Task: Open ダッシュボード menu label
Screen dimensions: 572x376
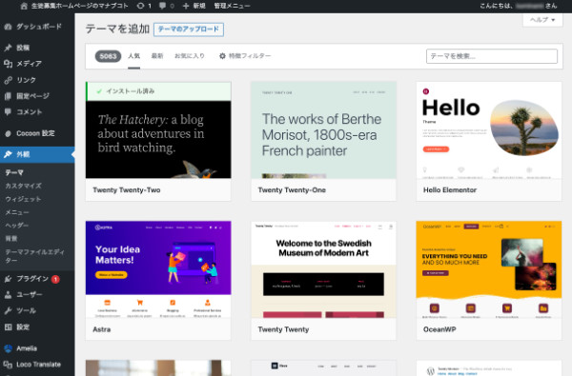Action: tap(39, 27)
